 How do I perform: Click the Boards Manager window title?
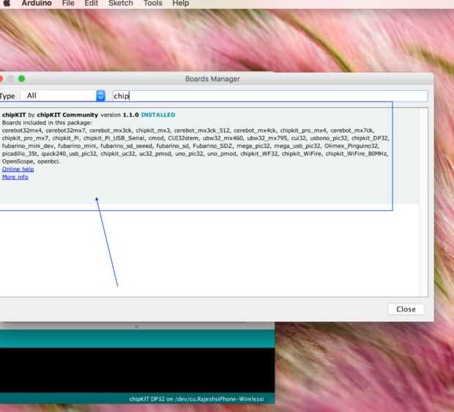(x=212, y=79)
